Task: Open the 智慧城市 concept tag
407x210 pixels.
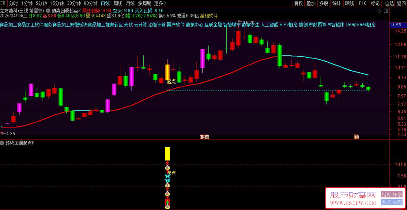Action: click(232, 25)
